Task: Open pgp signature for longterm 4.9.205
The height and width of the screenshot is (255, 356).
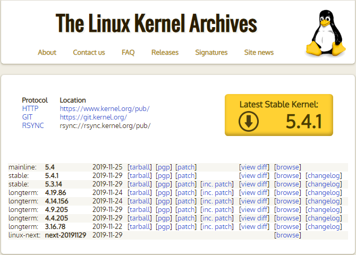Action: coord(164,210)
